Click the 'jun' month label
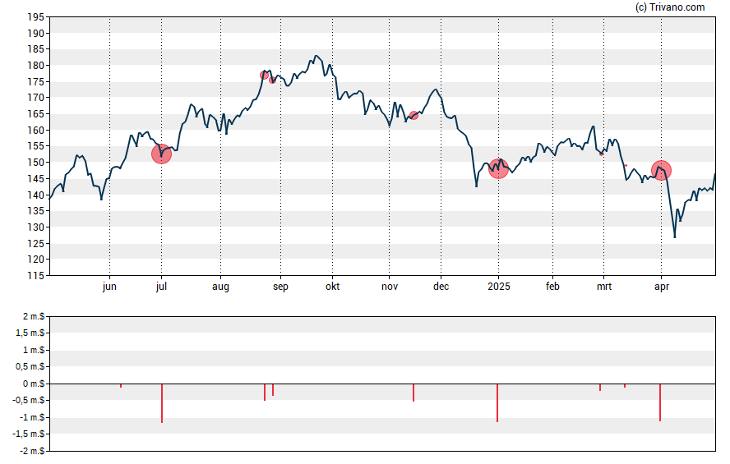 coord(109,286)
